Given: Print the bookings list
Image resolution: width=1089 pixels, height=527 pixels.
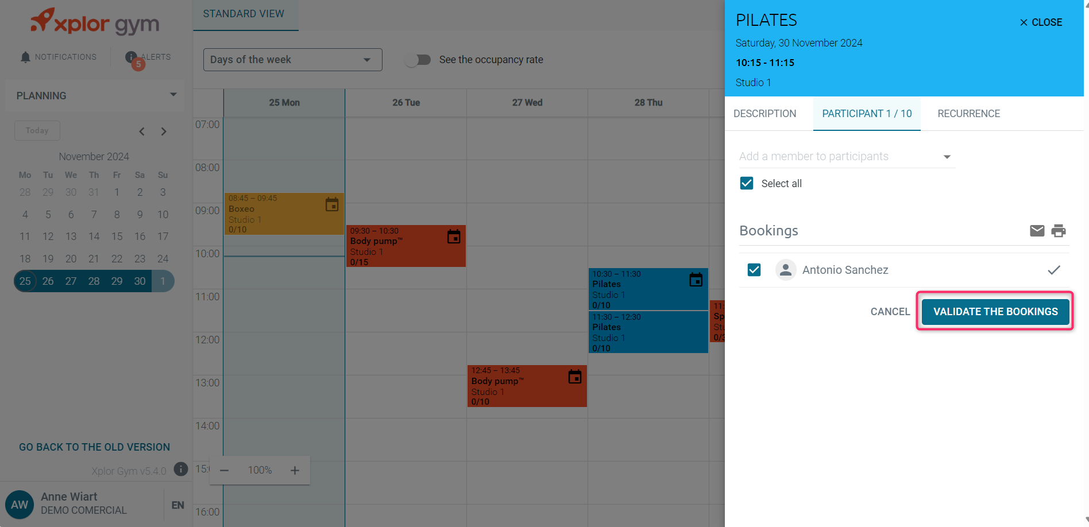Looking at the screenshot, I should pos(1059,231).
